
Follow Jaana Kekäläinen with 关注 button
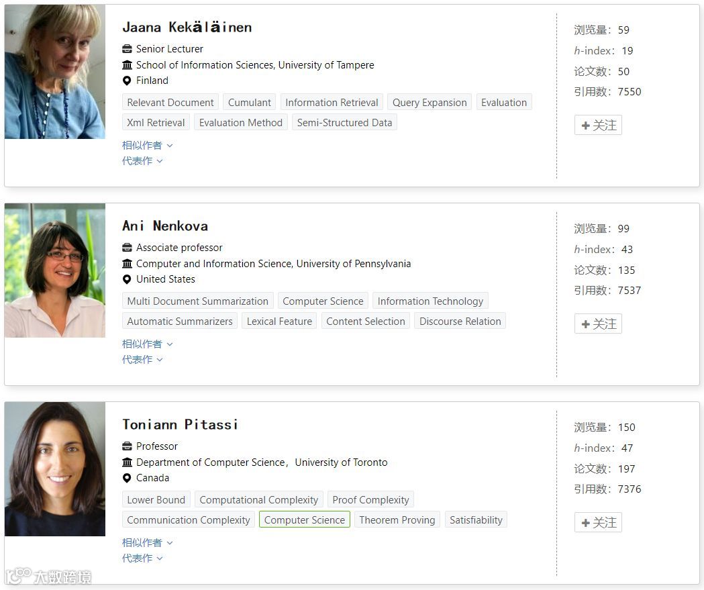(x=598, y=126)
